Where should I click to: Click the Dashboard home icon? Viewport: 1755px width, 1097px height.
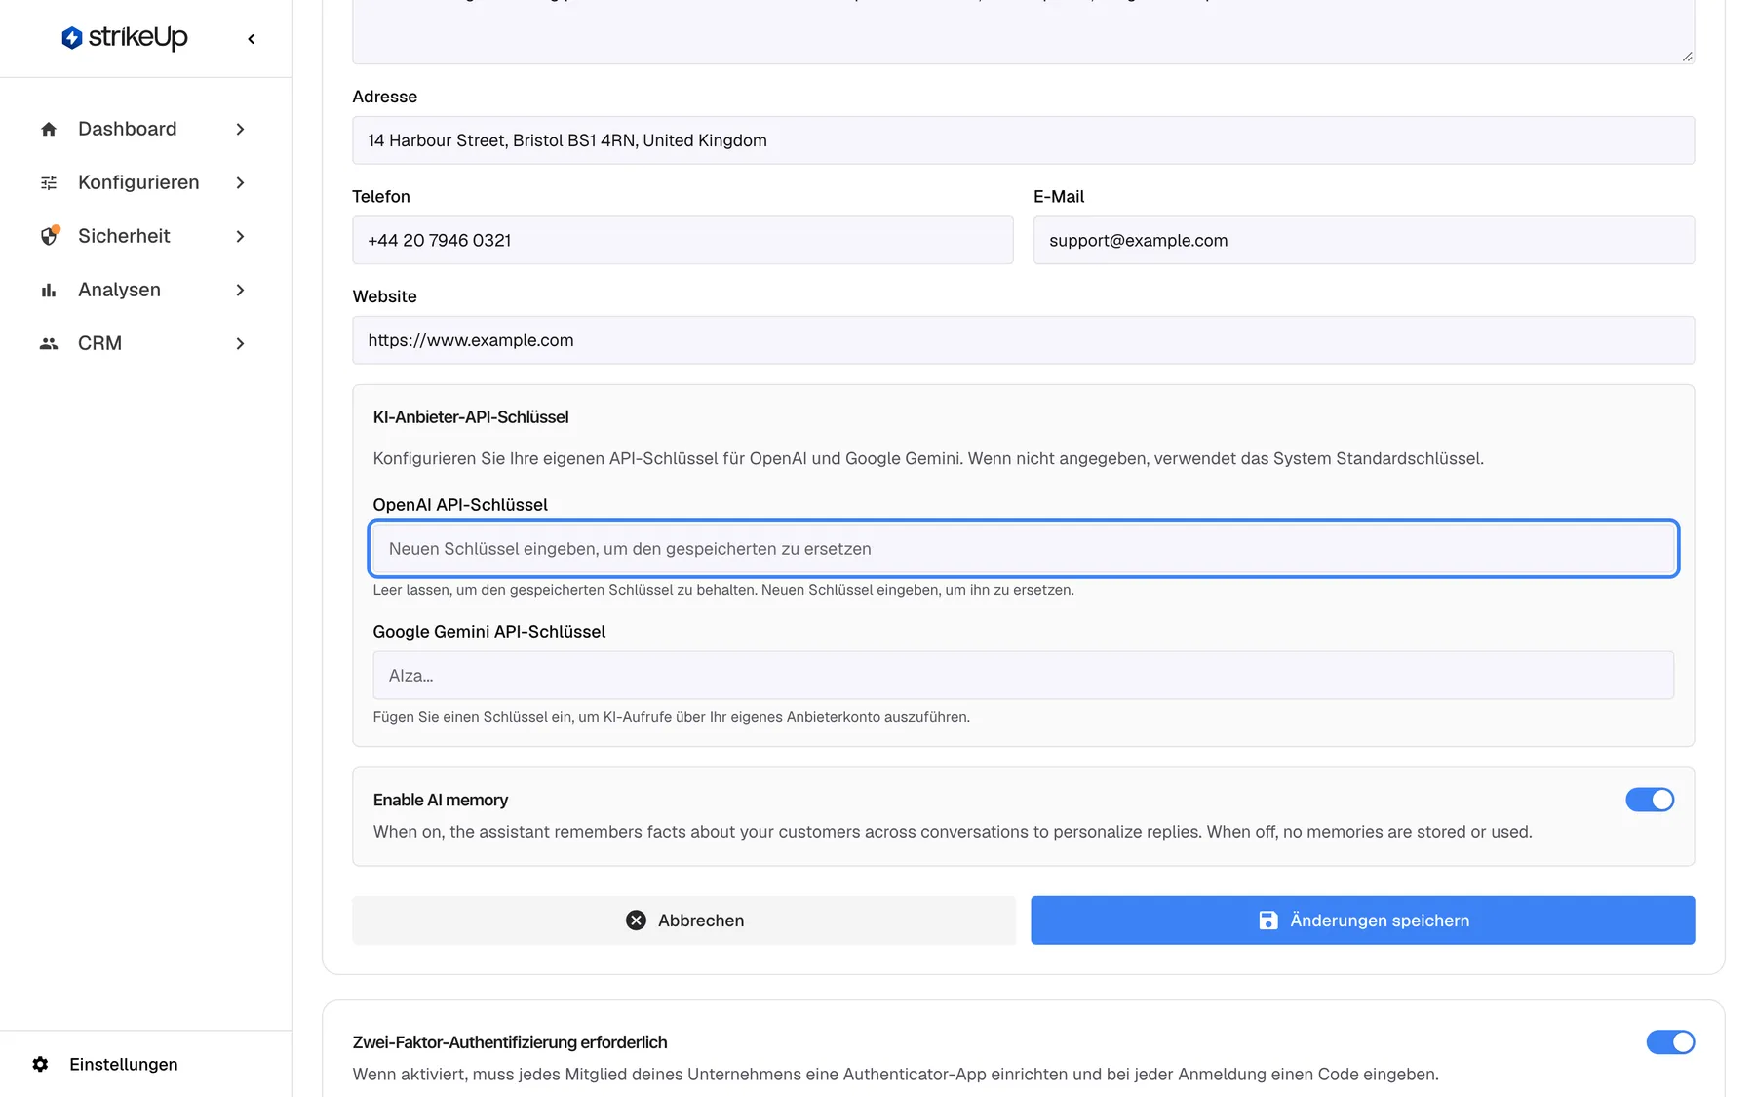coord(49,129)
